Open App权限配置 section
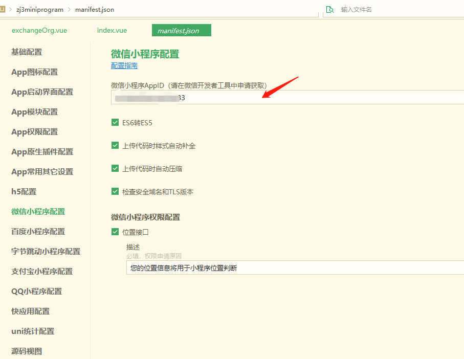464x359 pixels. (35, 132)
